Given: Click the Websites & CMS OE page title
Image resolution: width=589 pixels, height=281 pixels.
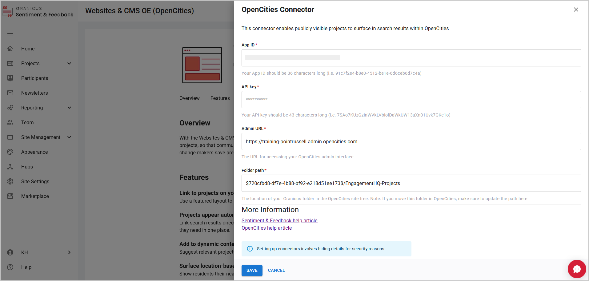Looking at the screenshot, I should point(139,11).
